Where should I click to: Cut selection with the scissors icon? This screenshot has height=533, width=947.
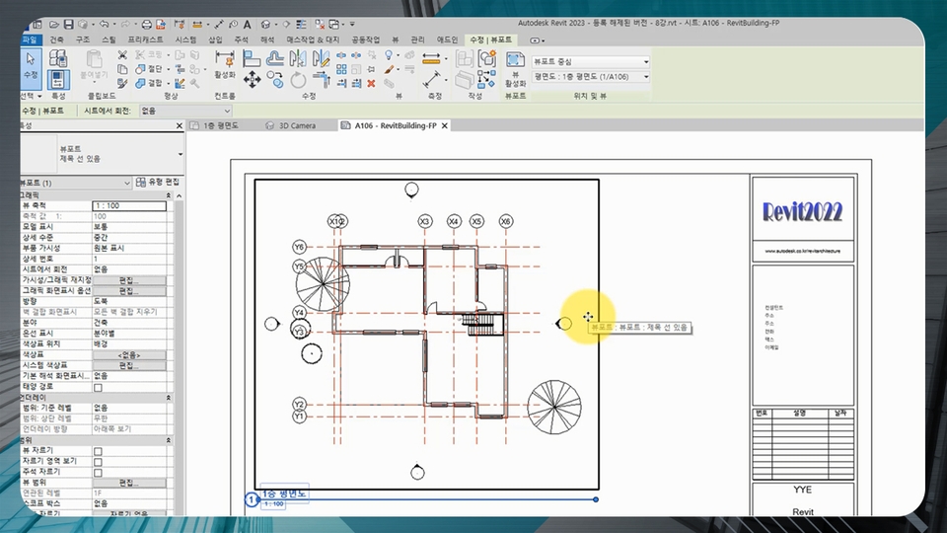(x=122, y=55)
